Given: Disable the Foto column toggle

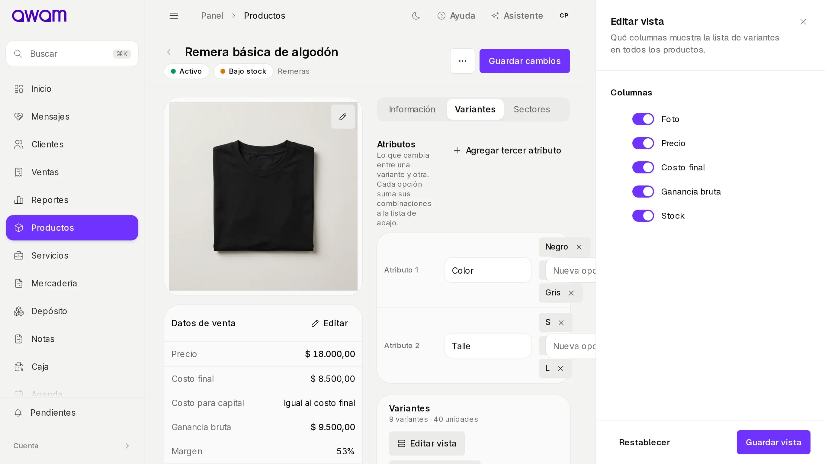Looking at the screenshot, I should (x=643, y=119).
